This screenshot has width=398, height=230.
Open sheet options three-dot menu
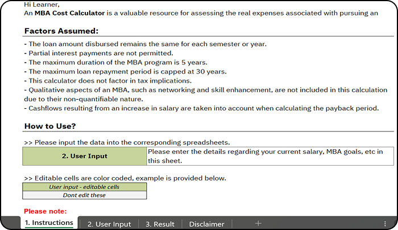(385, 224)
